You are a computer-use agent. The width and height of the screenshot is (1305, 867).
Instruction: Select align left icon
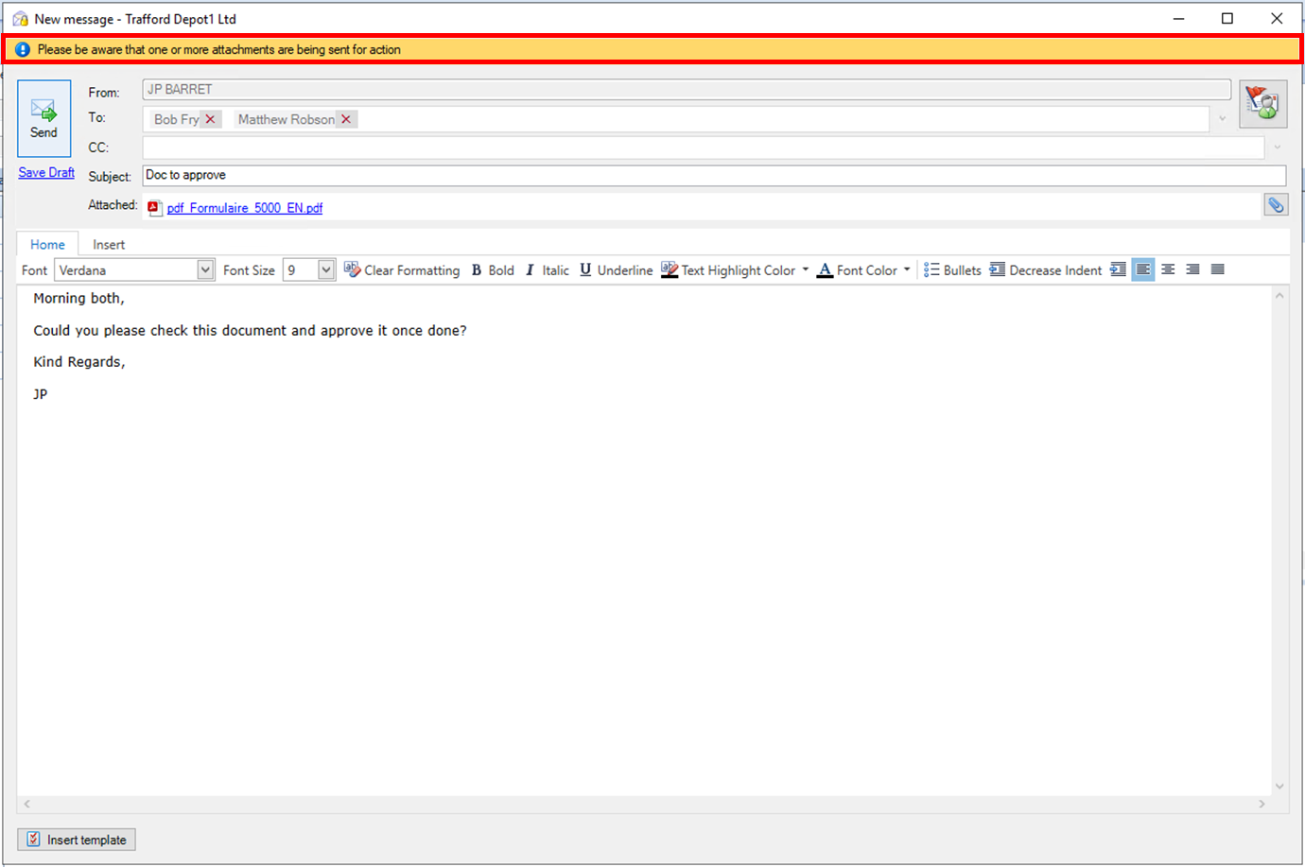point(1142,269)
